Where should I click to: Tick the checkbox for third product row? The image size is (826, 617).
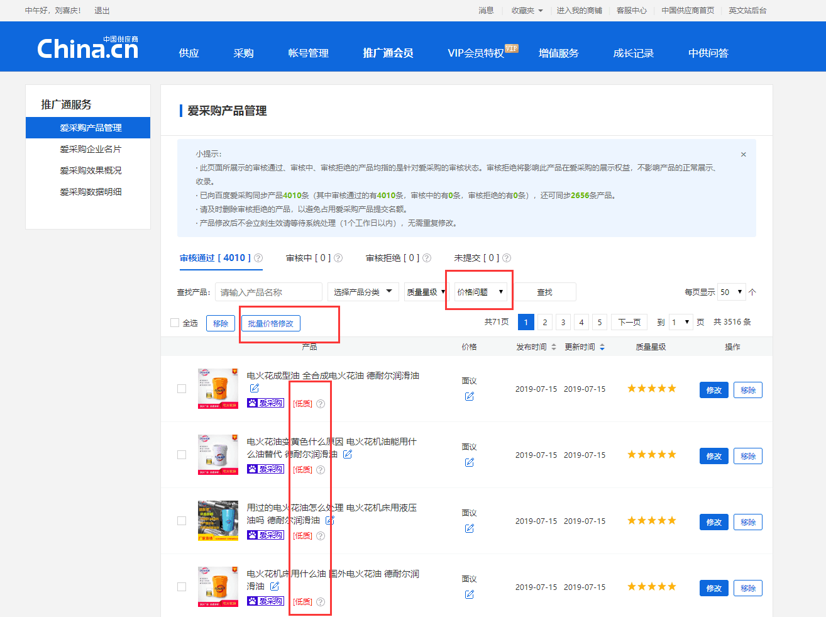tap(182, 521)
